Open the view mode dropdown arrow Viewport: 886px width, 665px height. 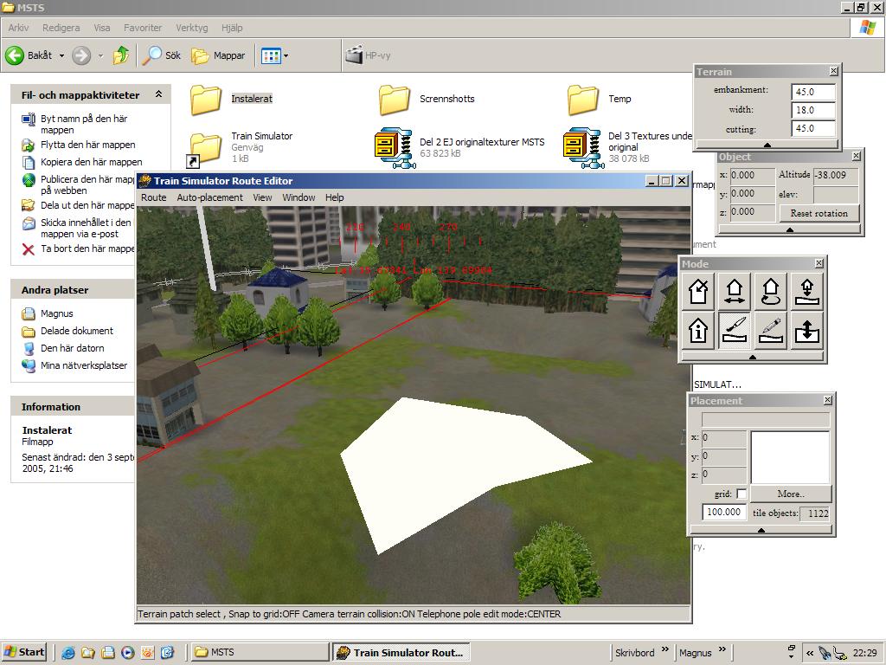[286, 55]
